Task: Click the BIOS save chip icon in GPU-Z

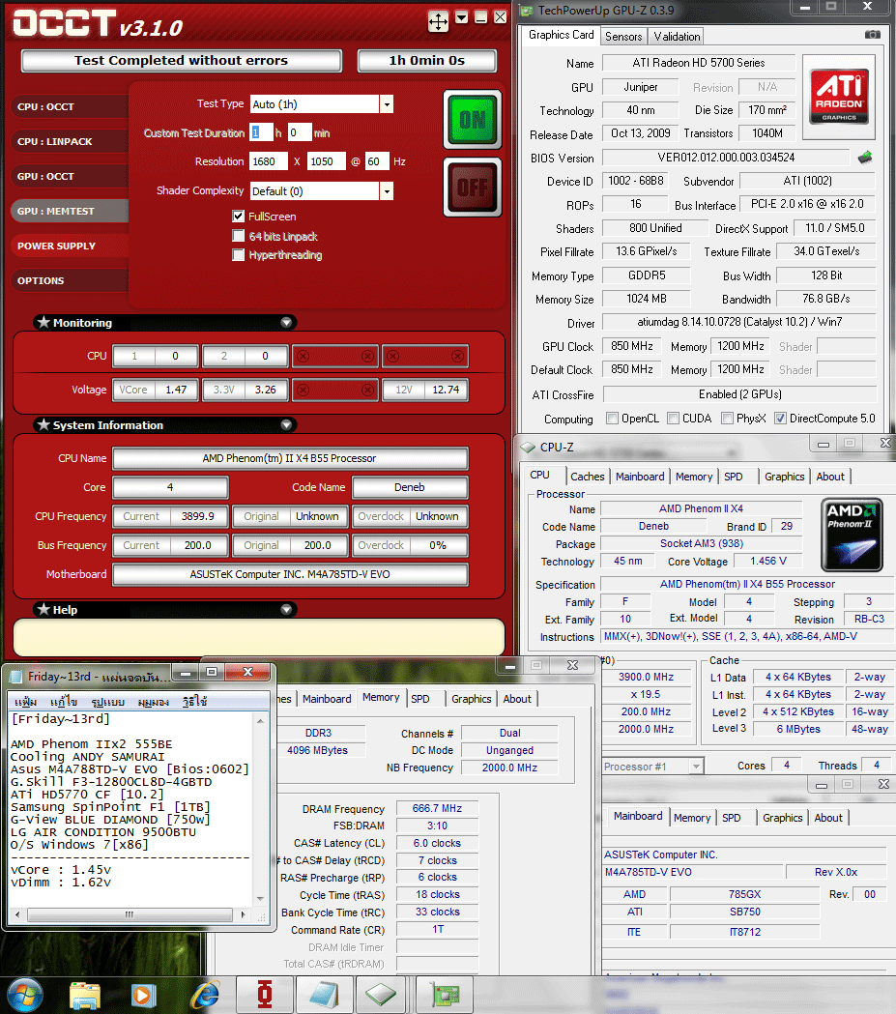Action: click(x=865, y=158)
